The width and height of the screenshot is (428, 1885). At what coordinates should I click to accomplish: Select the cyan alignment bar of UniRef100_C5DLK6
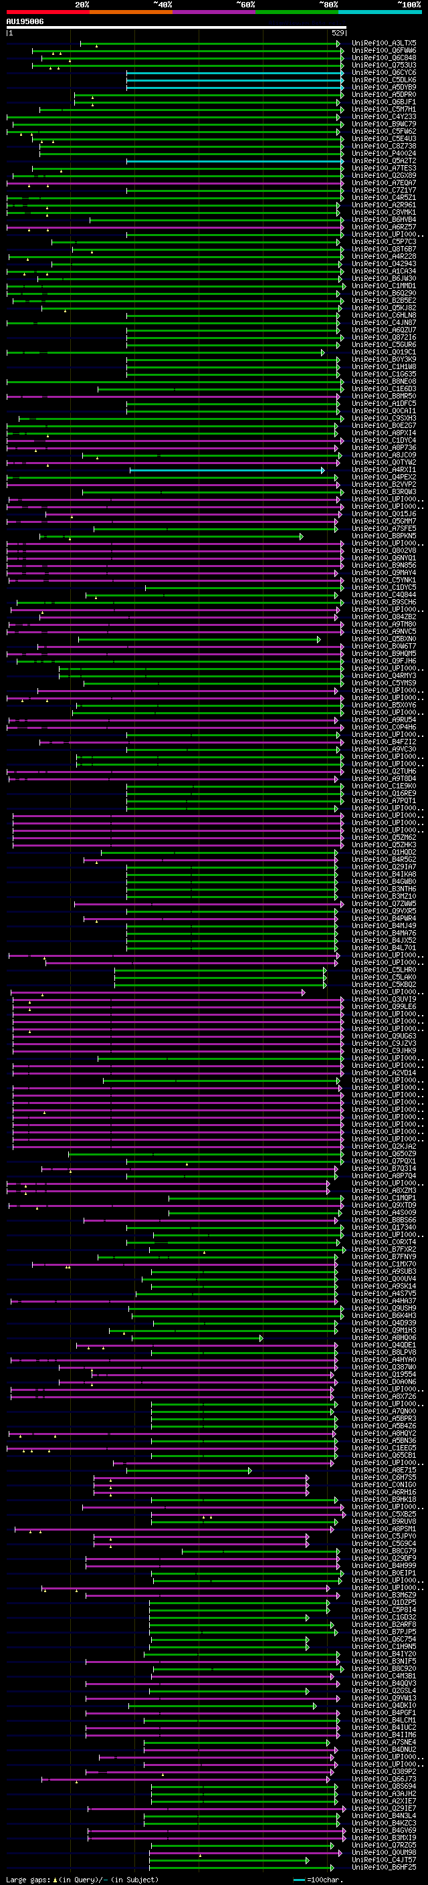[235, 80]
